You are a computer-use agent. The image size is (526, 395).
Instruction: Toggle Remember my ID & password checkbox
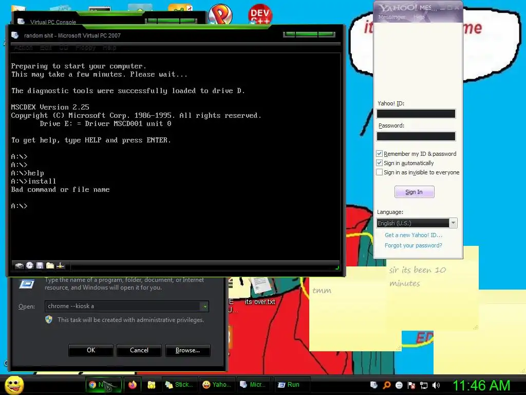pyautogui.click(x=380, y=153)
